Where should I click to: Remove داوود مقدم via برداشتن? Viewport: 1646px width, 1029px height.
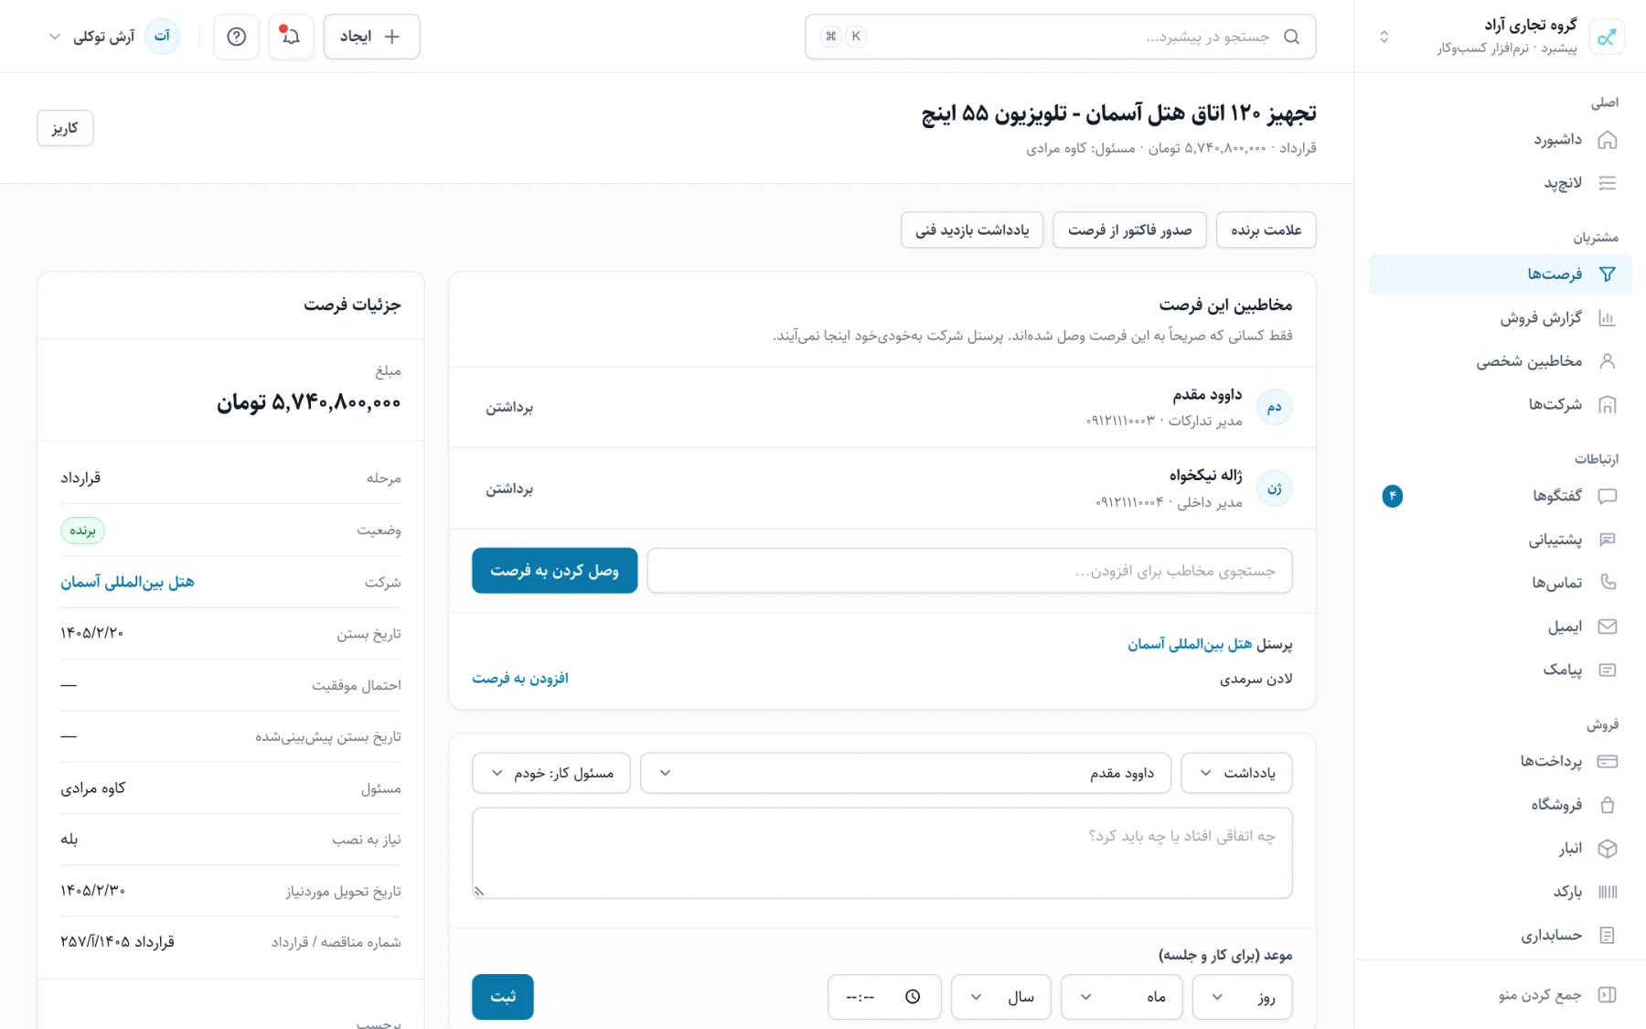pos(509,407)
